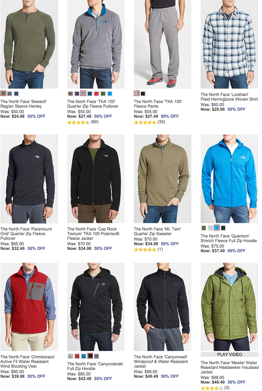Open 'Canyonwall' Windproof Jacket product link
The width and height of the screenshot is (262, 391).
(161, 361)
